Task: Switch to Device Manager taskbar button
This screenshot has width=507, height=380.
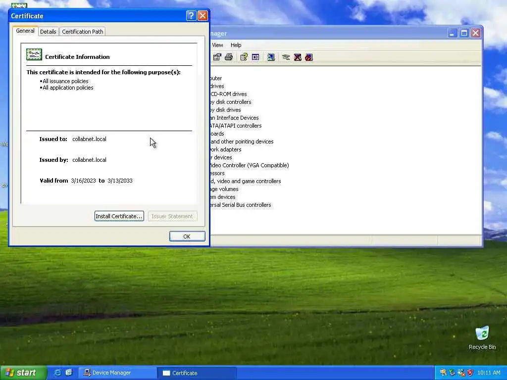Action: coord(118,373)
